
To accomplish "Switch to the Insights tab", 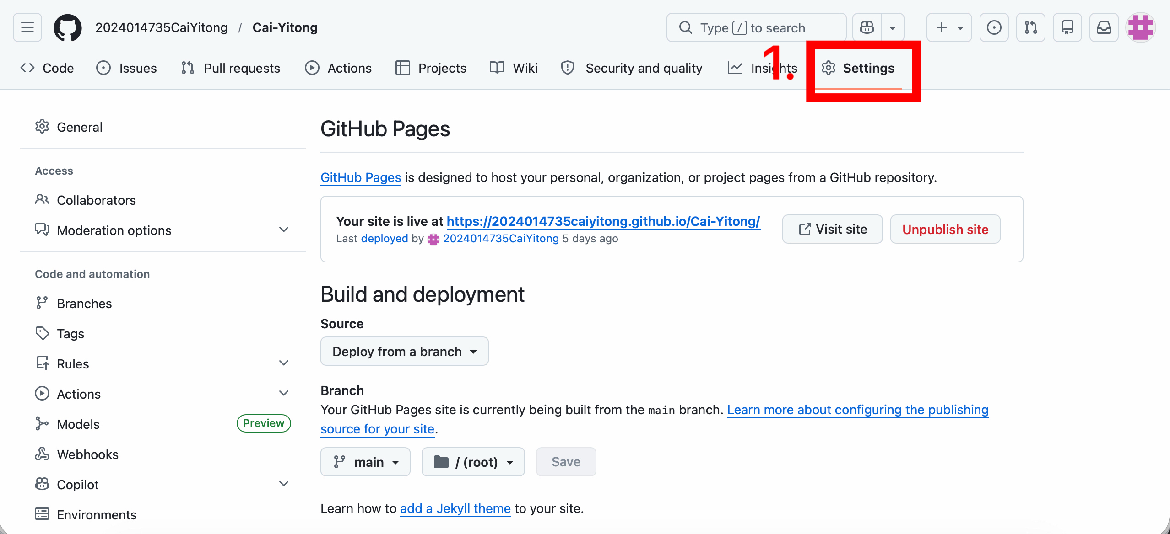I will (x=763, y=68).
